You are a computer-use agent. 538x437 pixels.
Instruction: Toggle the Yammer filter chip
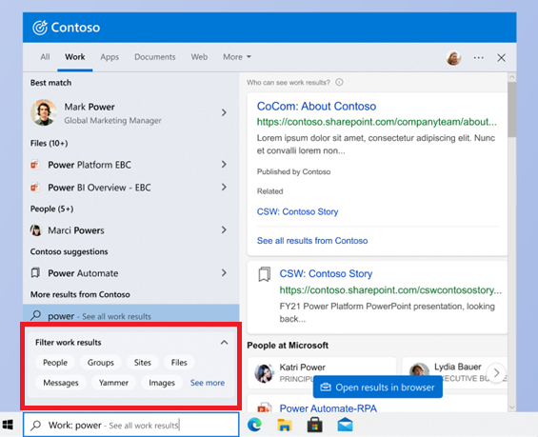coord(113,383)
